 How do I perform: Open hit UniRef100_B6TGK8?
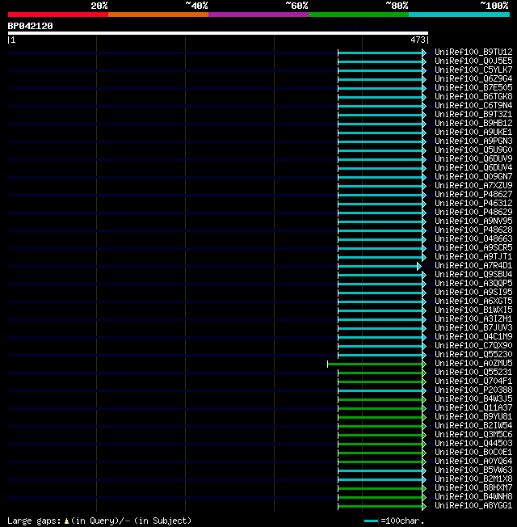click(x=473, y=96)
